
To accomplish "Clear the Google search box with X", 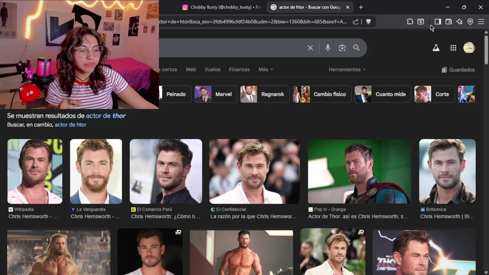I will [x=310, y=48].
